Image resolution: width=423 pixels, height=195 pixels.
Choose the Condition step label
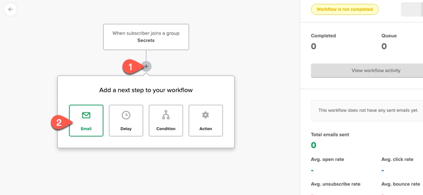point(166,129)
